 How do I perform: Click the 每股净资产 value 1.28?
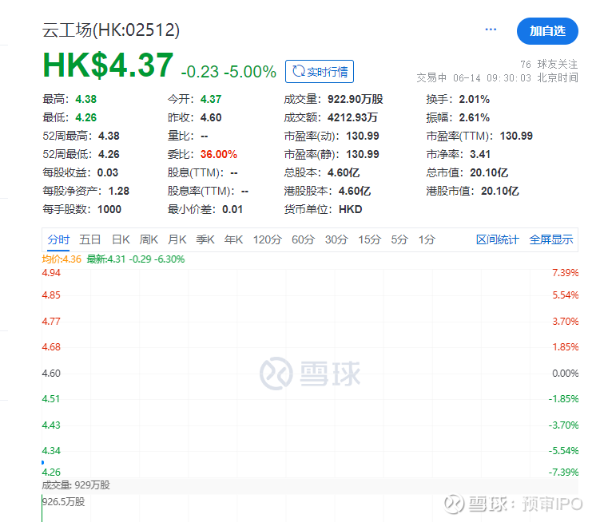119,192
